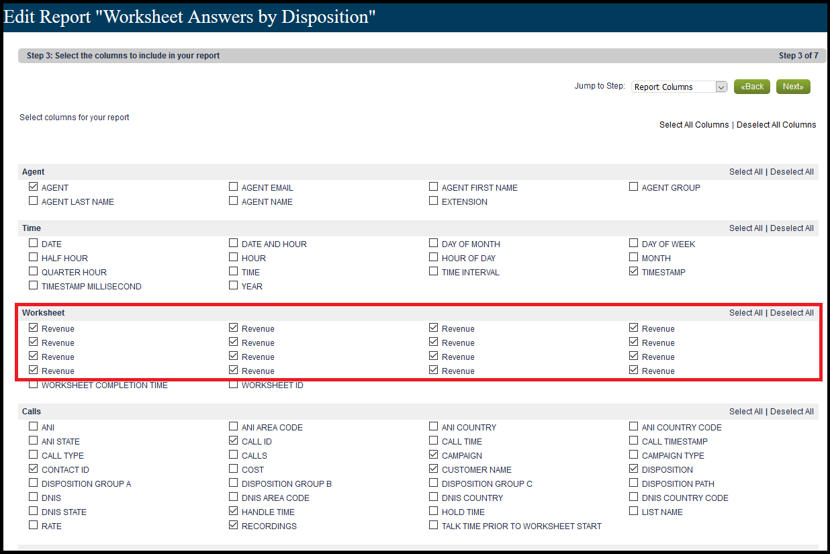
Task: Check the DISPOSITION GROUP A checkbox
Action: 34,483
